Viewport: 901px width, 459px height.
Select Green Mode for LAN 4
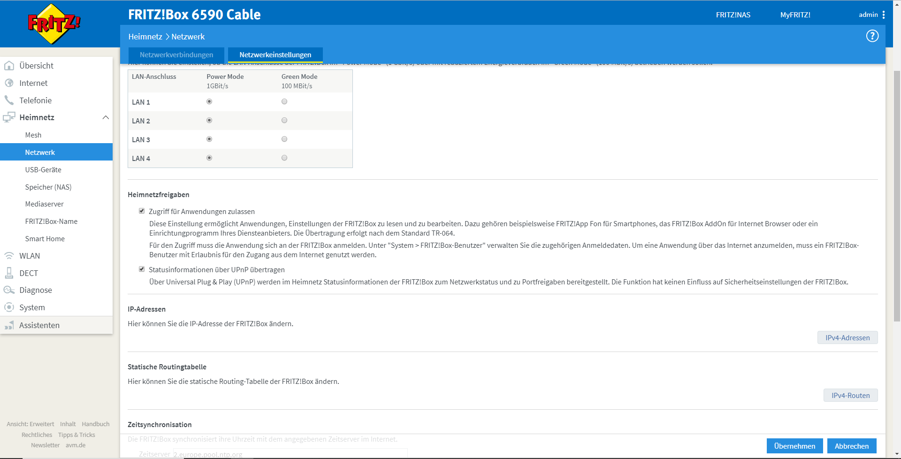click(284, 158)
